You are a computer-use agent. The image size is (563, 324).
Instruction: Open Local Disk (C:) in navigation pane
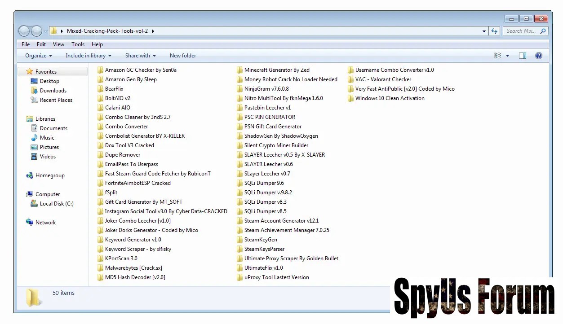pyautogui.click(x=56, y=204)
